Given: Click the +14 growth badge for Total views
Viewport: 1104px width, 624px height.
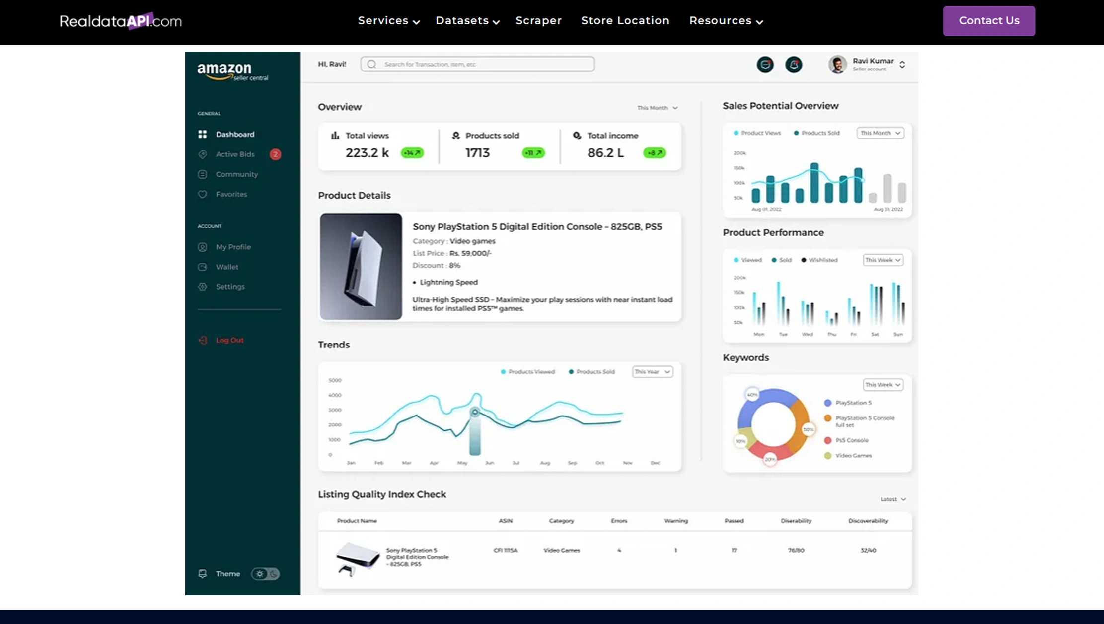Looking at the screenshot, I should click(x=412, y=153).
